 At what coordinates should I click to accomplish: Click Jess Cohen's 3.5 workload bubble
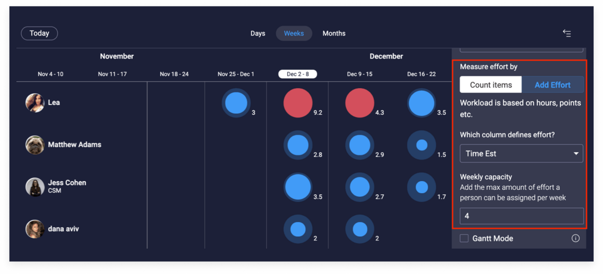(x=297, y=187)
